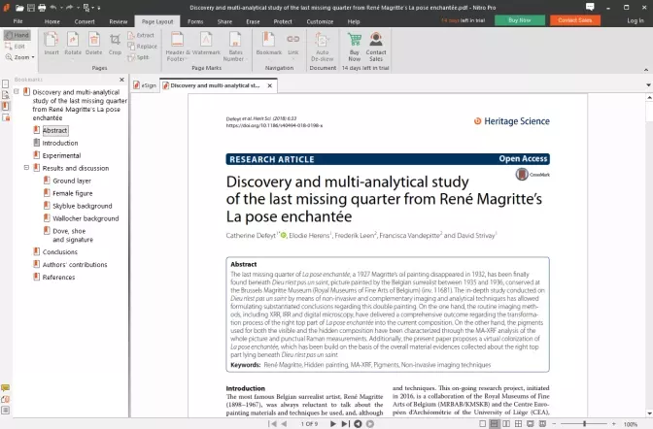
Task: Open the chat notification icon in title bar
Action: coord(590,7)
